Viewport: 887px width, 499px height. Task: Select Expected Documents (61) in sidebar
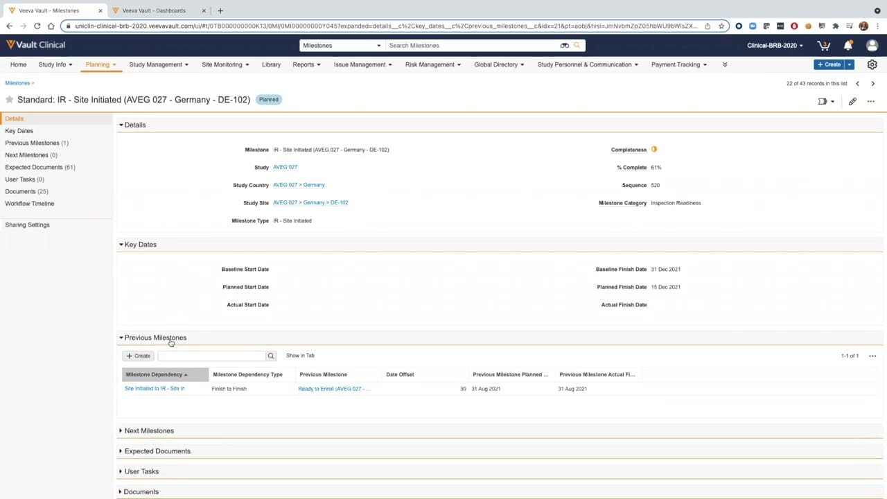[x=40, y=167]
